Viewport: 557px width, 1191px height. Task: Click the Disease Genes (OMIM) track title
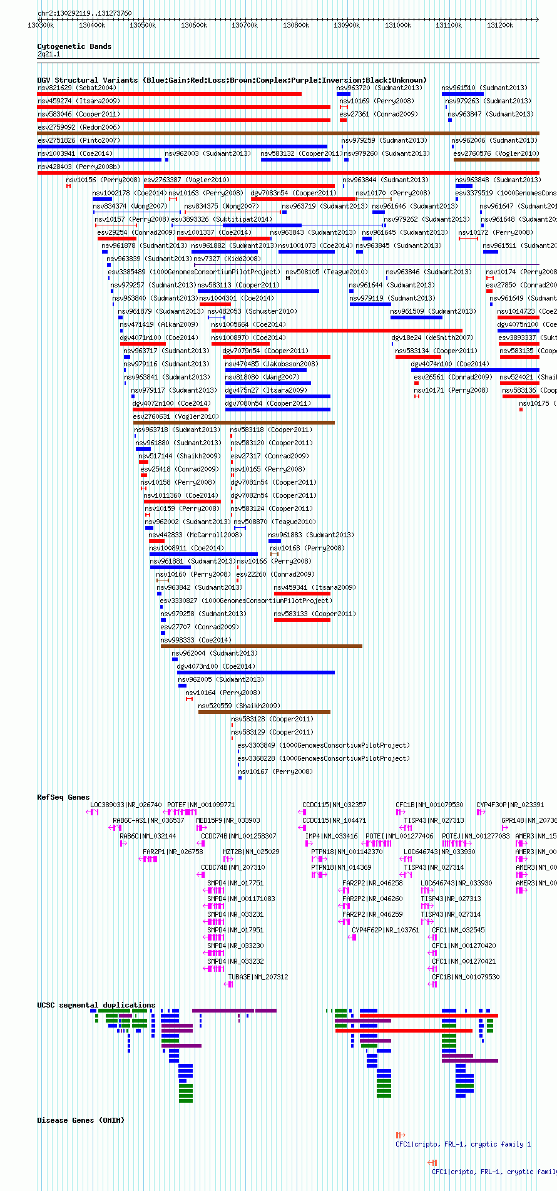(x=81, y=1120)
